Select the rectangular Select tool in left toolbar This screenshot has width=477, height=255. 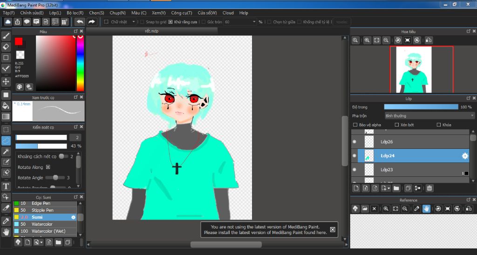[6, 130]
